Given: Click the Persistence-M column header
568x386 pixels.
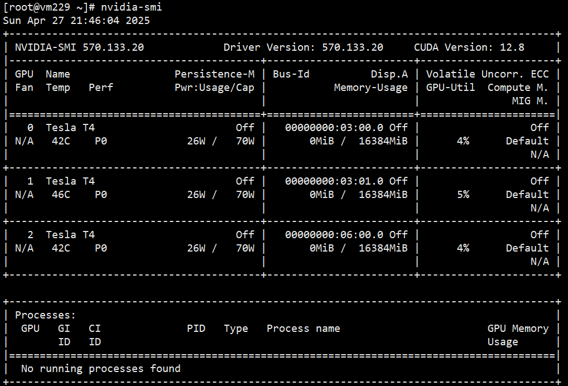Looking at the screenshot, I should [x=214, y=74].
